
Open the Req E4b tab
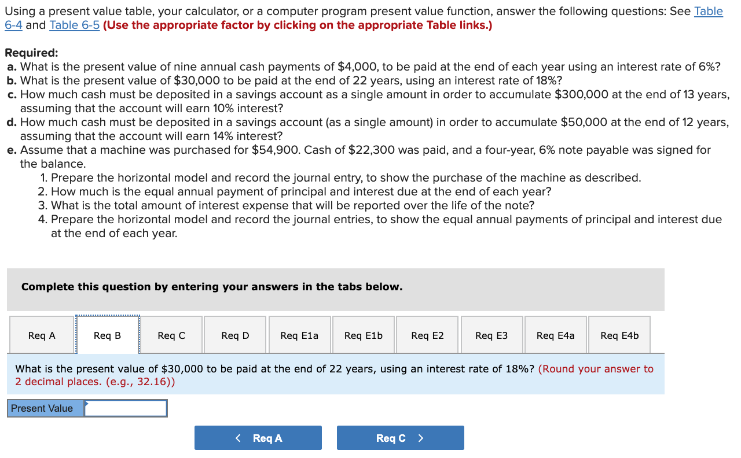pyautogui.click(x=619, y=334)
